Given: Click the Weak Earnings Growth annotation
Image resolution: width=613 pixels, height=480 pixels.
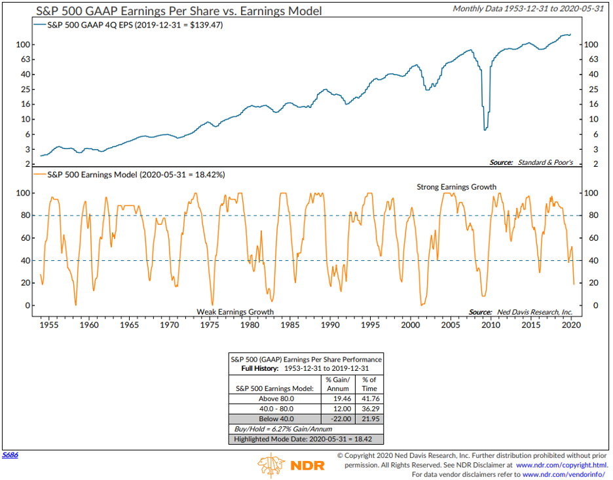Looking at the screenshot, I should (235, 312).
